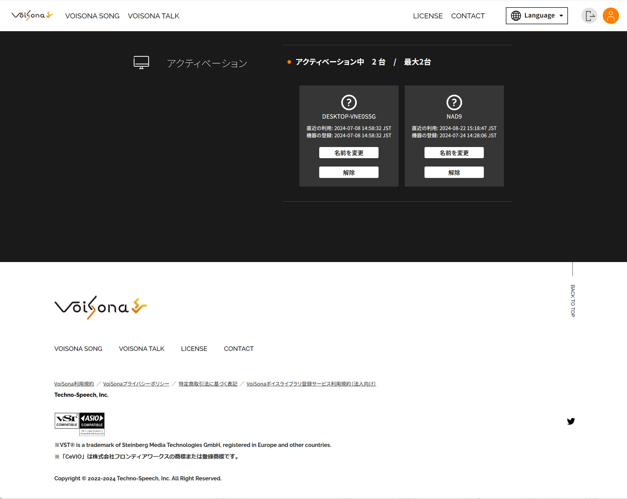Expand the Language dropdown
This screenshot has width=627, height=499.
536,16
